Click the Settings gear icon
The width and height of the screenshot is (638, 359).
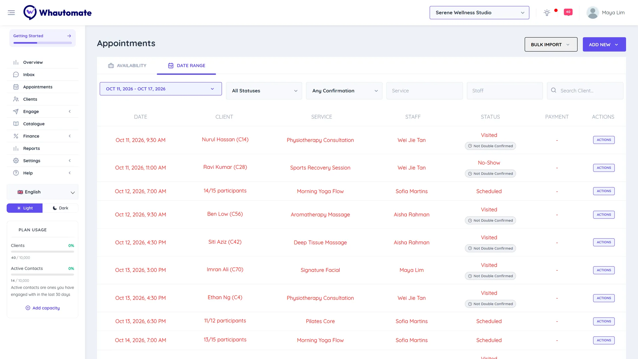coord(16,161)
